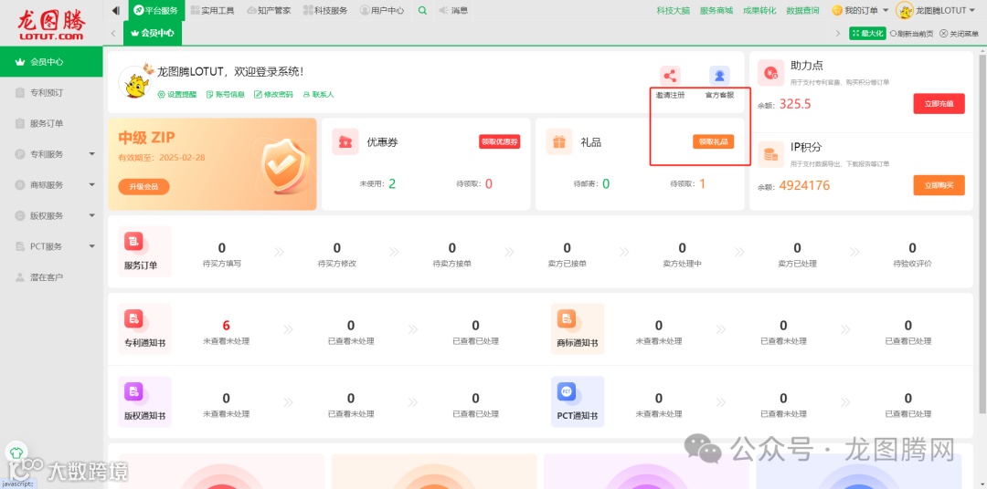This screenshot has width=987, height=489.
Task: Switch to the 实用工具 top tab
Action: click(x=213, y=10)
